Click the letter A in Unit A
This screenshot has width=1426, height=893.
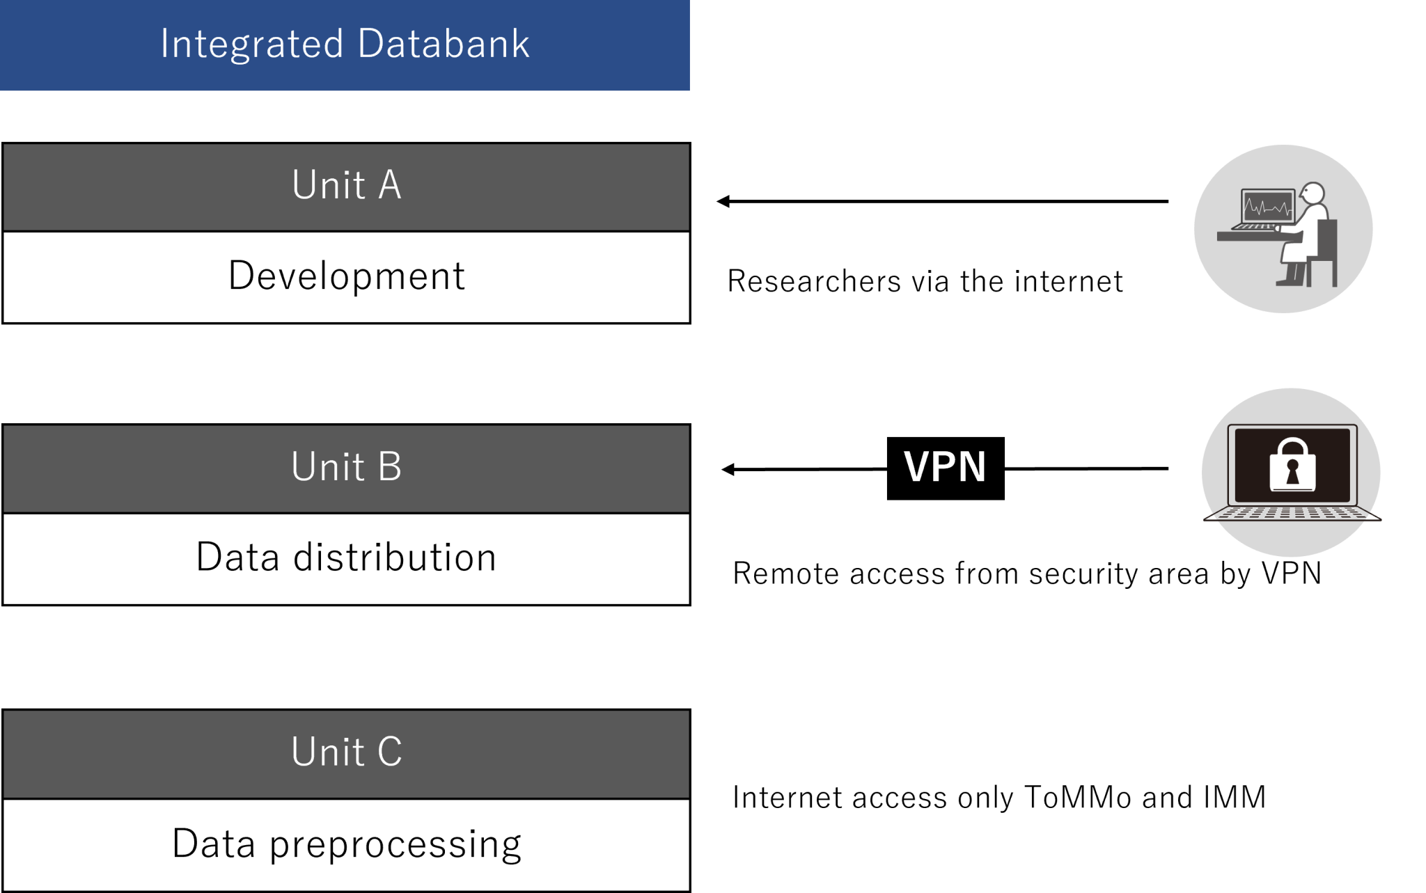tap(390, 186)
